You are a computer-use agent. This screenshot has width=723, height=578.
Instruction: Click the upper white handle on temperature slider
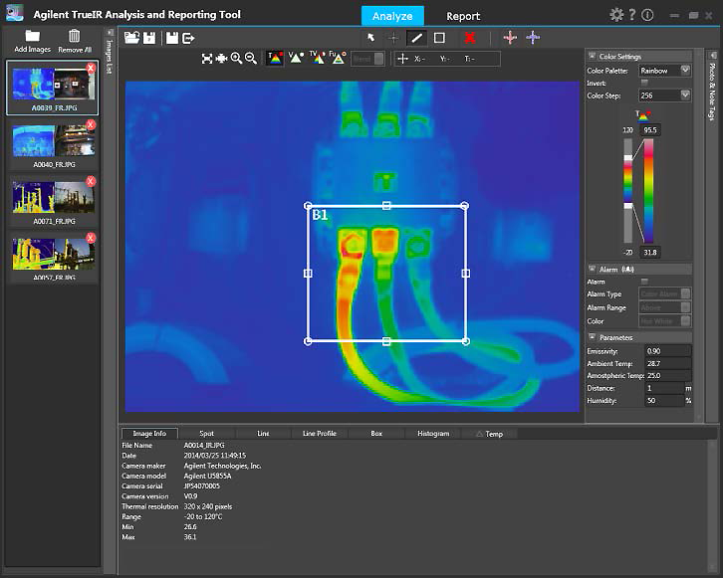point(627,157)
